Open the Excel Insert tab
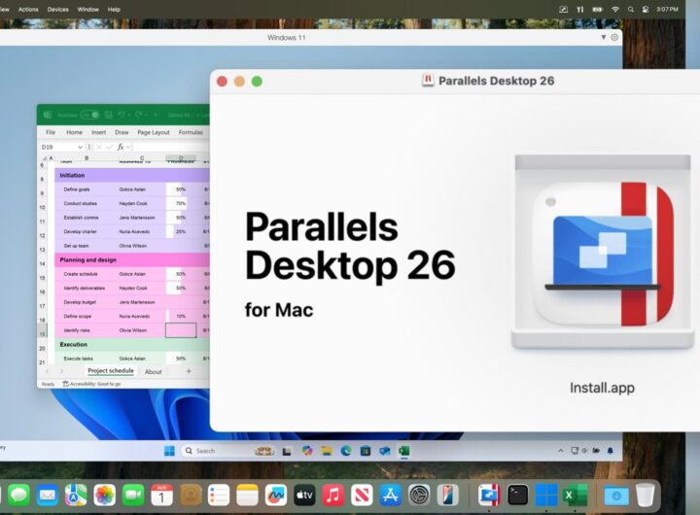The height and width of the screenshot is (515, 700). pyautogui.click(x=98, y=132)
